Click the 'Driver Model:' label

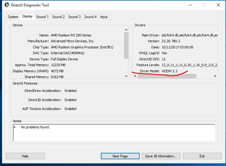[150, 71]
